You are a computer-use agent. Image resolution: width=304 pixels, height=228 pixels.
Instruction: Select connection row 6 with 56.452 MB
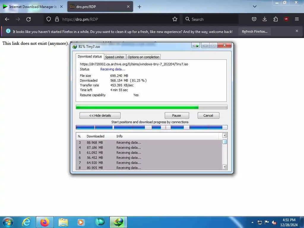point(149,158)
